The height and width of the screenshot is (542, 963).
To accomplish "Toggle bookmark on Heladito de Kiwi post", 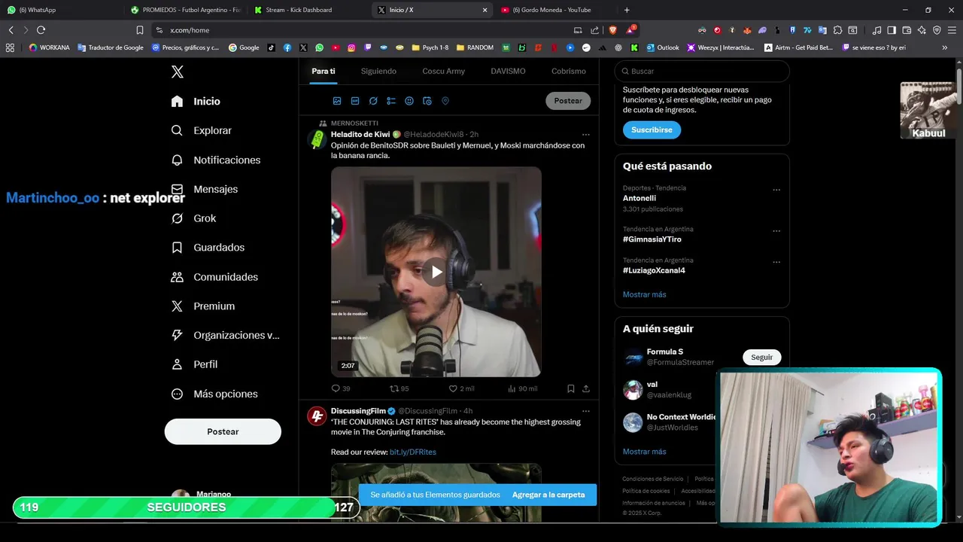I will pyautogui.click(x=571, y=388).
